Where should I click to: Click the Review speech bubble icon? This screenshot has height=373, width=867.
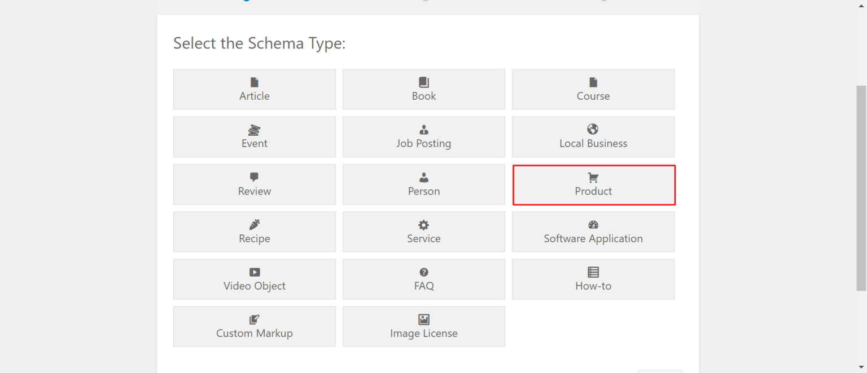coord(255,177)
